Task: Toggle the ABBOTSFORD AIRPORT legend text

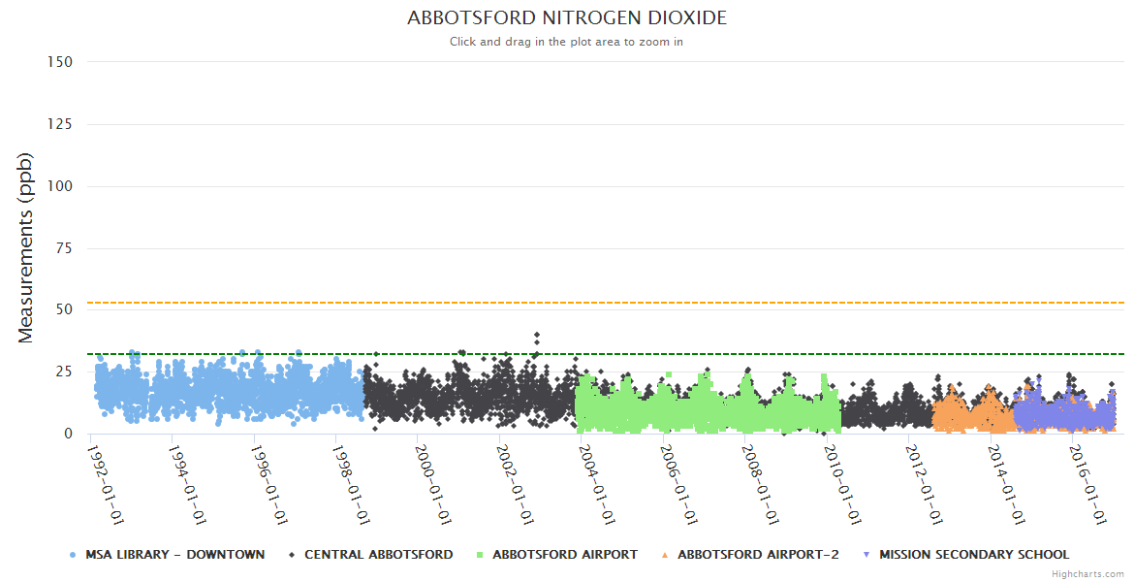Action: tap(564, 555)
